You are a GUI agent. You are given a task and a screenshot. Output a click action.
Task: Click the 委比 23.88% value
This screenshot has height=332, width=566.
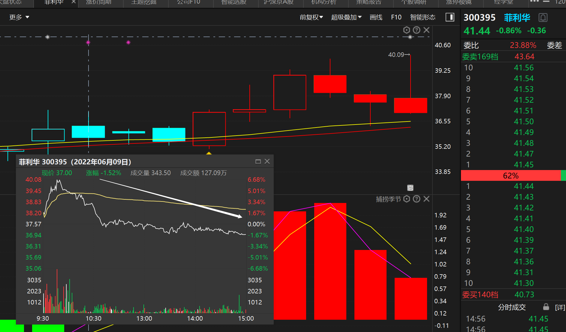[523, 45]
